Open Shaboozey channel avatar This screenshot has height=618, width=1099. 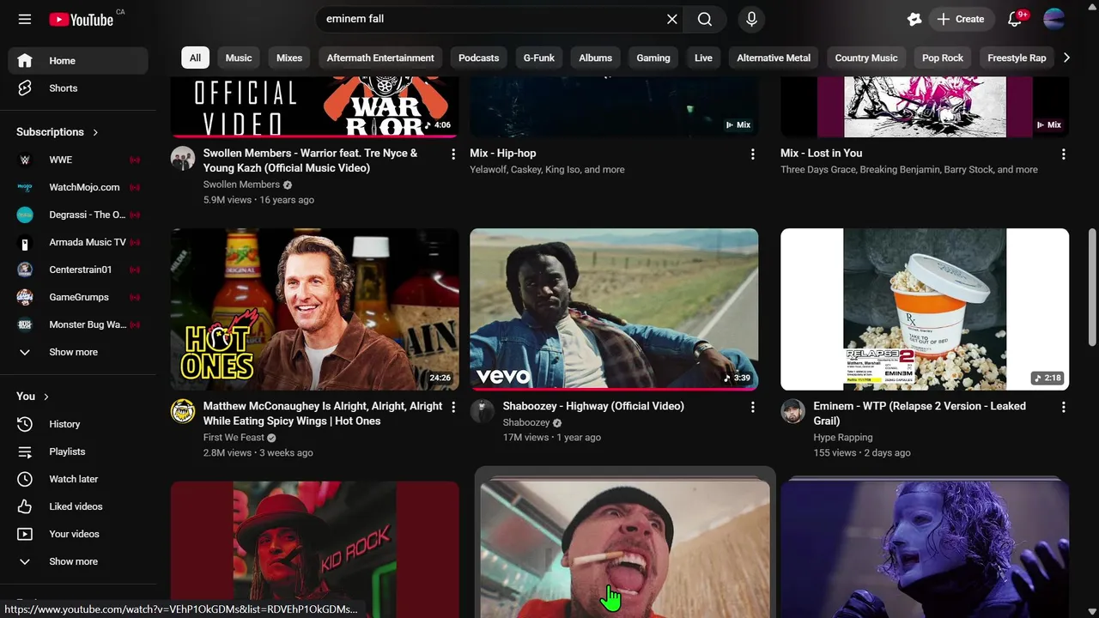(482, 411)
